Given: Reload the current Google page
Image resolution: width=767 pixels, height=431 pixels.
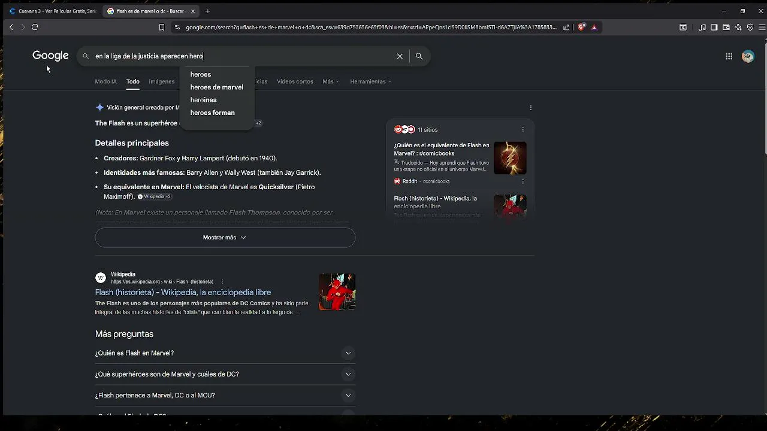Looking at the screenshot, I should (x=35, y=27).
